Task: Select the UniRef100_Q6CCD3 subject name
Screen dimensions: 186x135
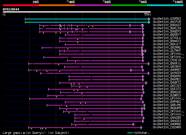Action: pos(167,86)
